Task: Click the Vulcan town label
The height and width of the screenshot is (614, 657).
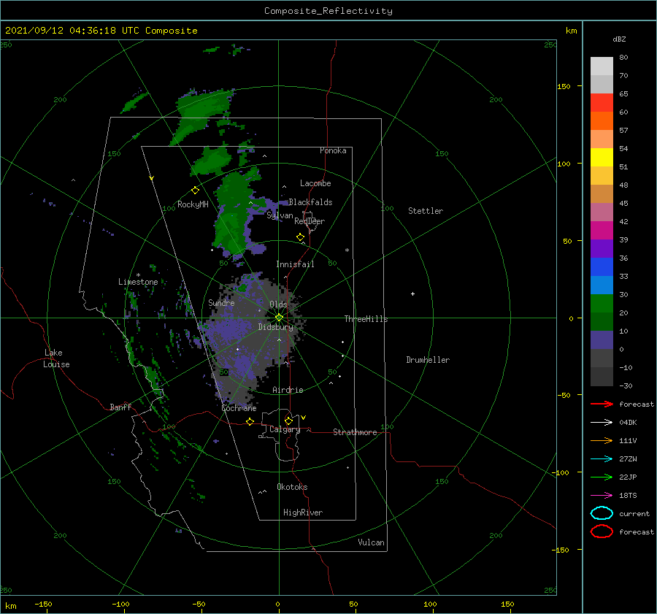Action: tap(372, 542)
